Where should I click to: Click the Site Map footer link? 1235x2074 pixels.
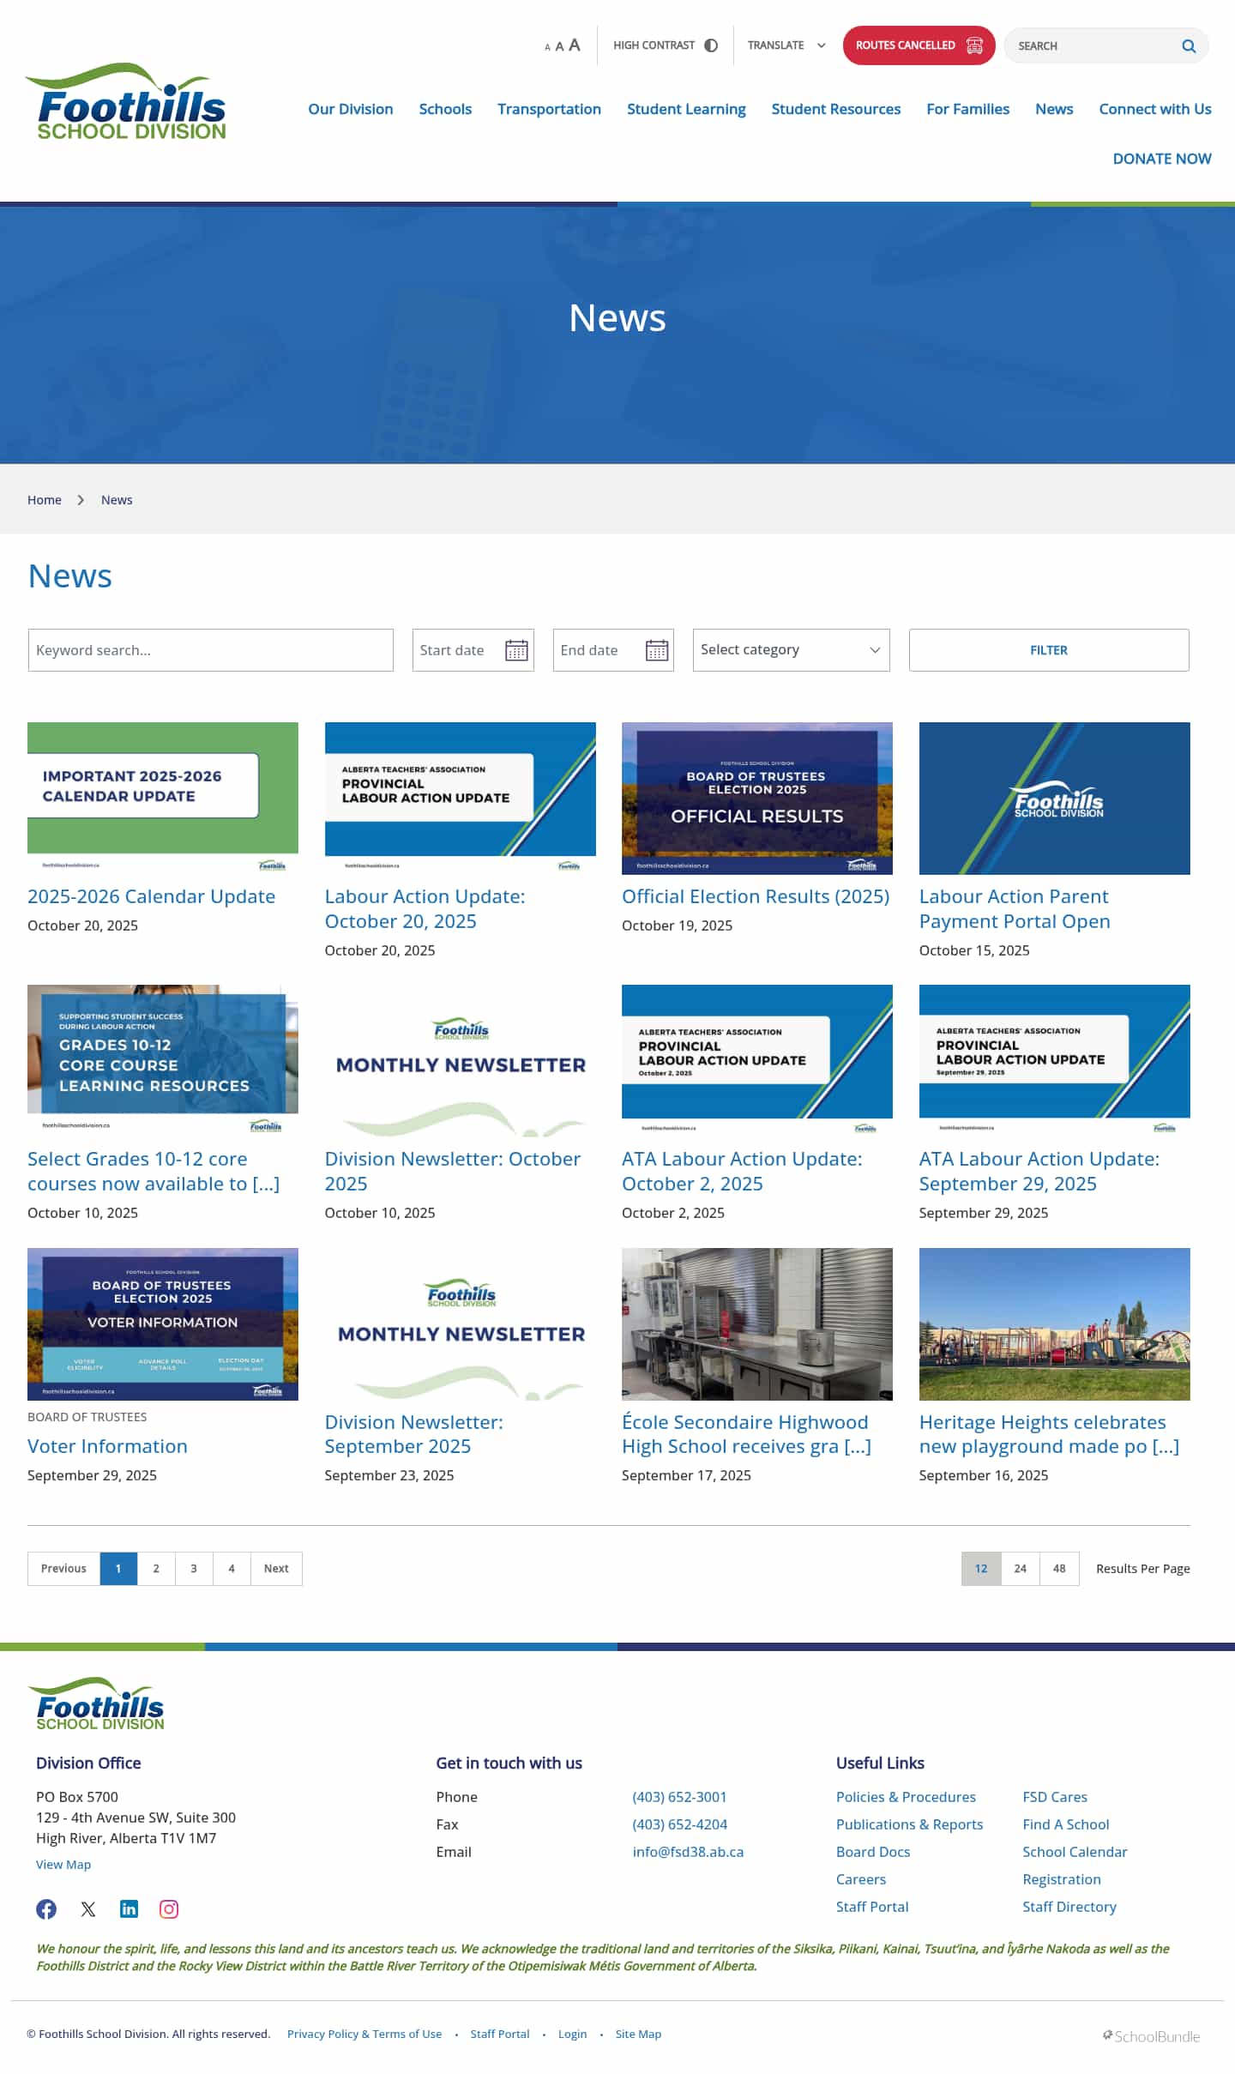(x=638, y=2034)
